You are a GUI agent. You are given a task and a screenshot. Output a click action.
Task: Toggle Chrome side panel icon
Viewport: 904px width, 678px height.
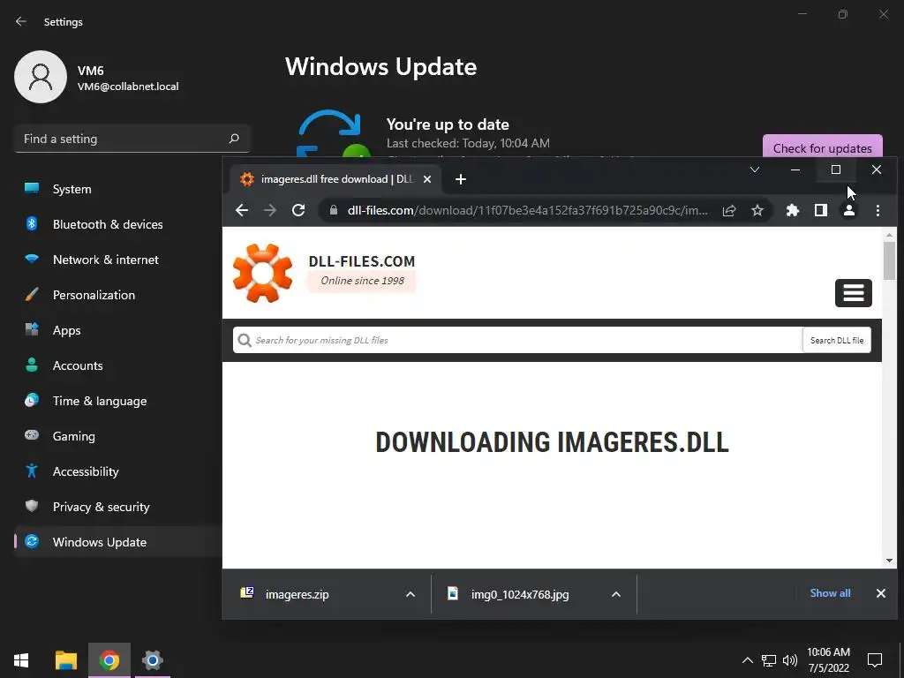[821, 210]
